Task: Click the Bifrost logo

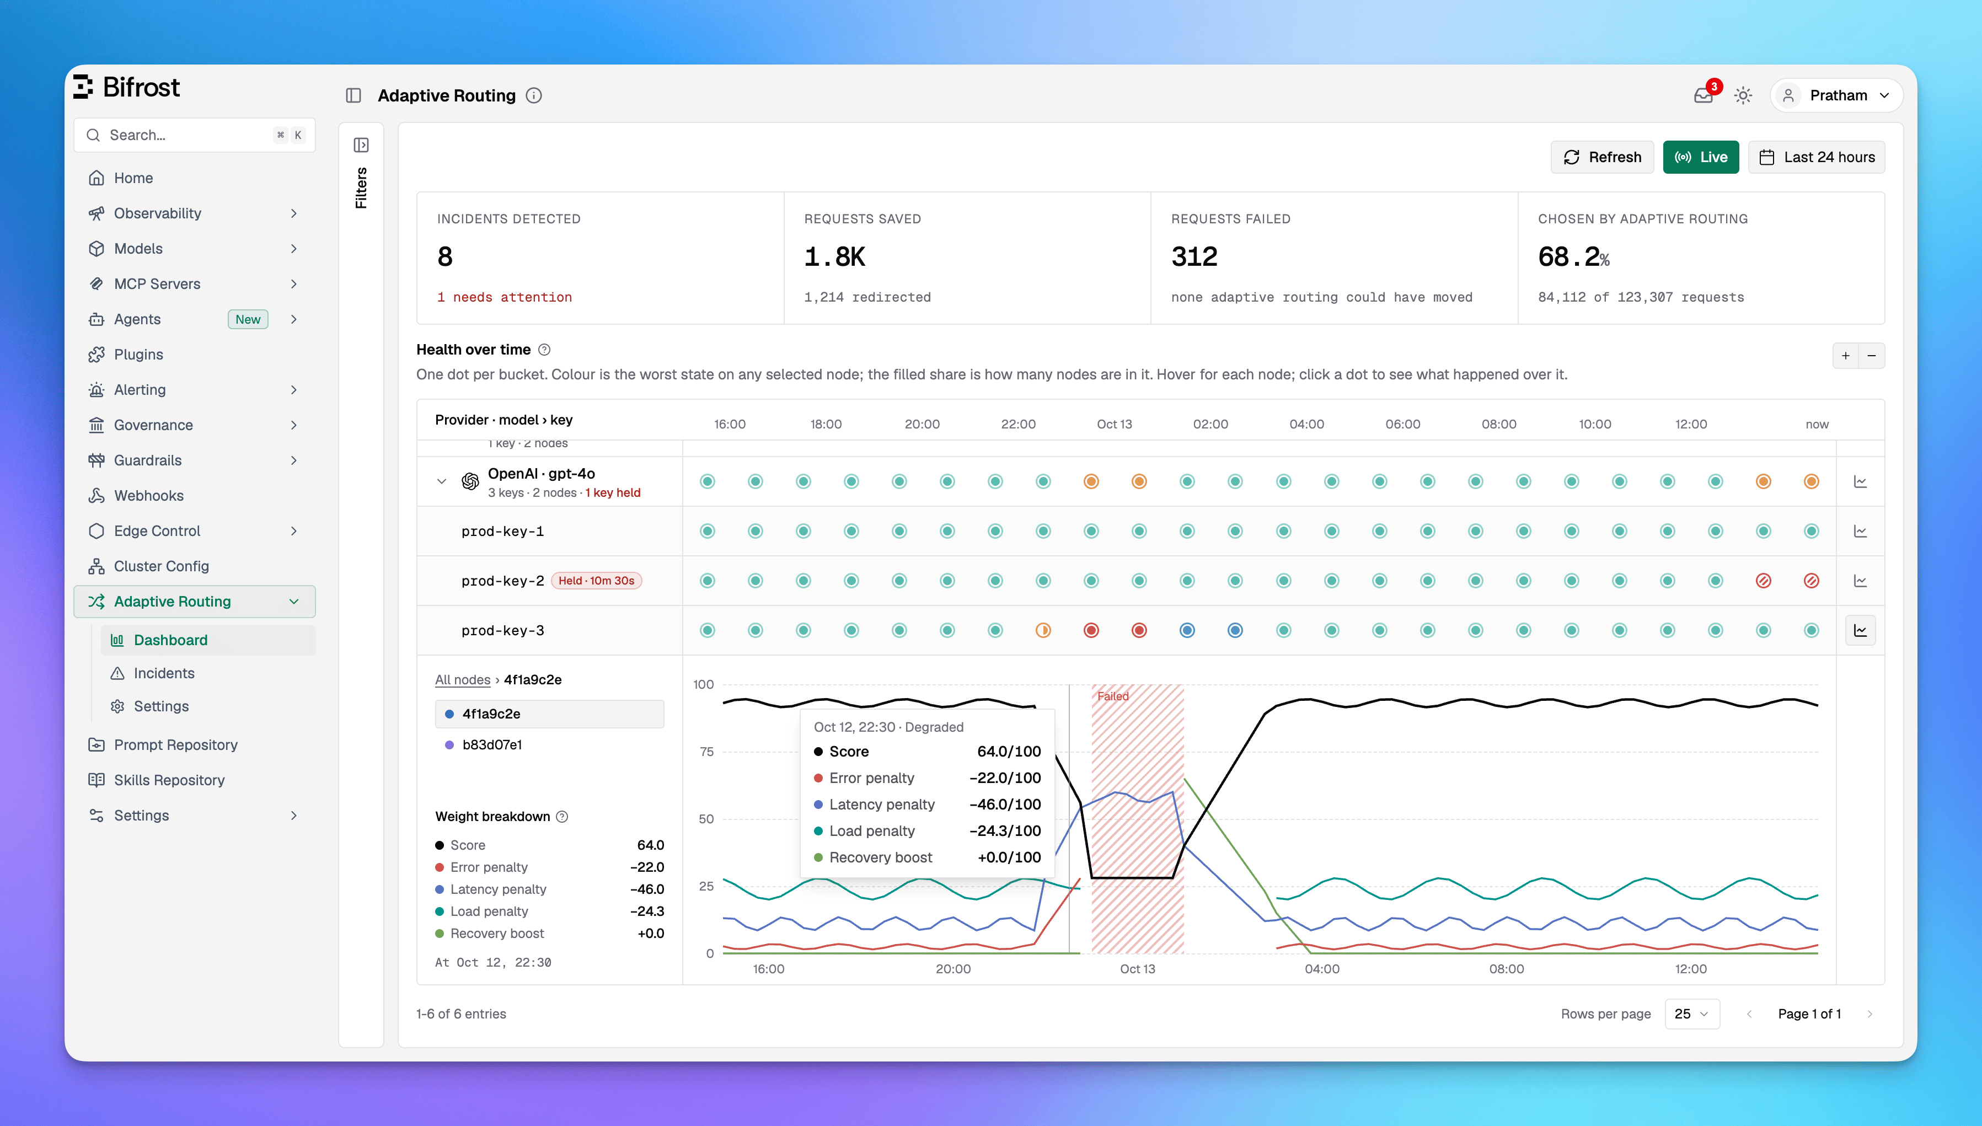Action: pos(127,87)
